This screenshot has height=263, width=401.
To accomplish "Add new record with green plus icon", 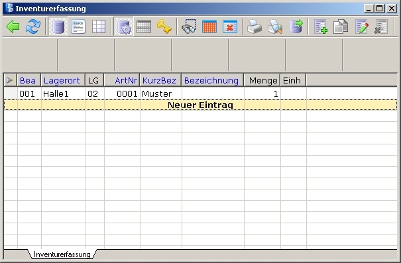I will [x=321, y=26].
